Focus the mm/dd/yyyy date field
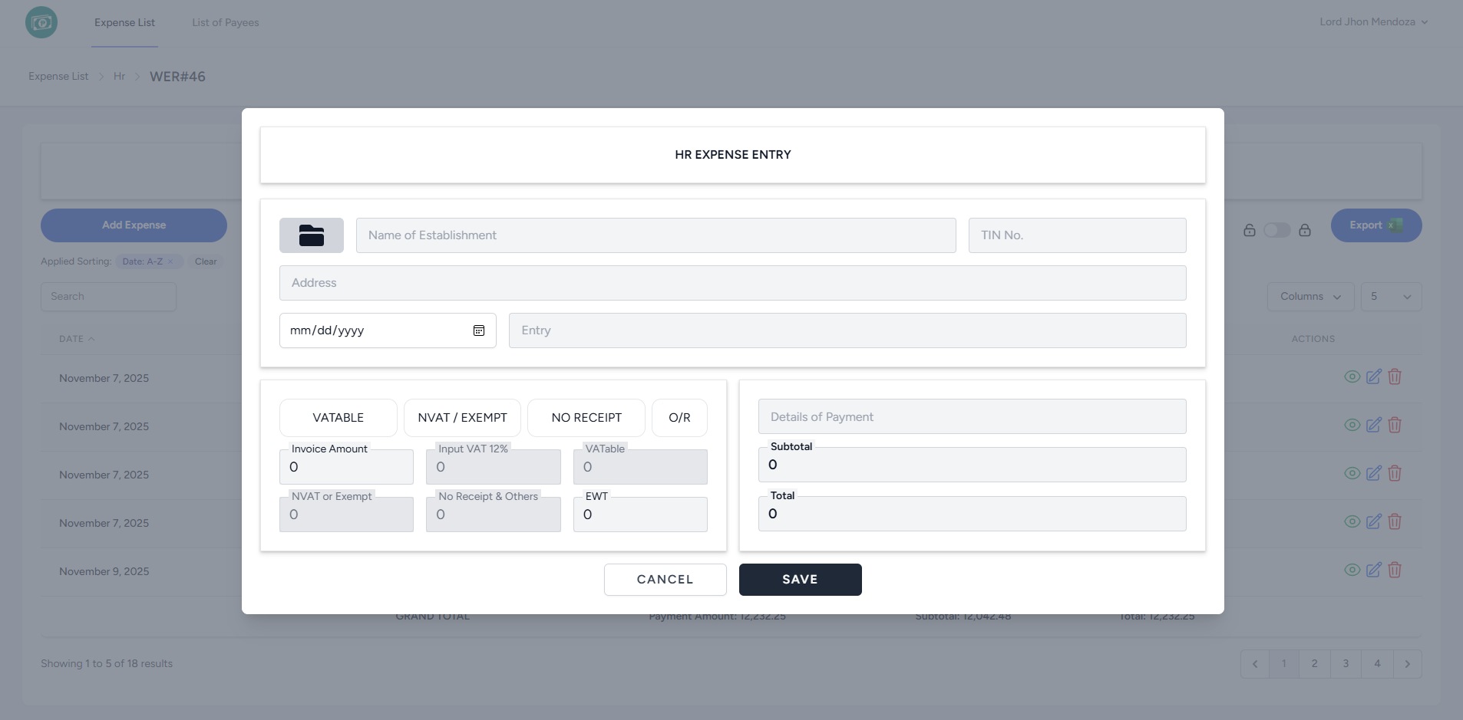 388,330
